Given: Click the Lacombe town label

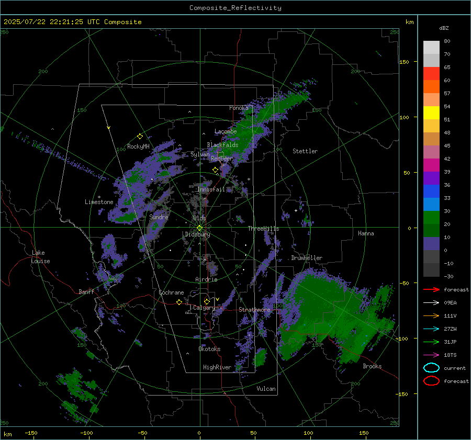Looking at the screenshot, I should (226, 131).
